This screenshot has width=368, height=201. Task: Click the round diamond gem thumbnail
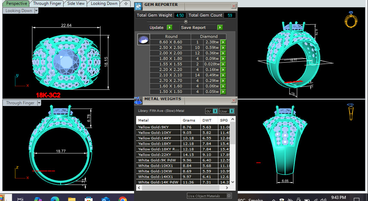pos(143,40)
